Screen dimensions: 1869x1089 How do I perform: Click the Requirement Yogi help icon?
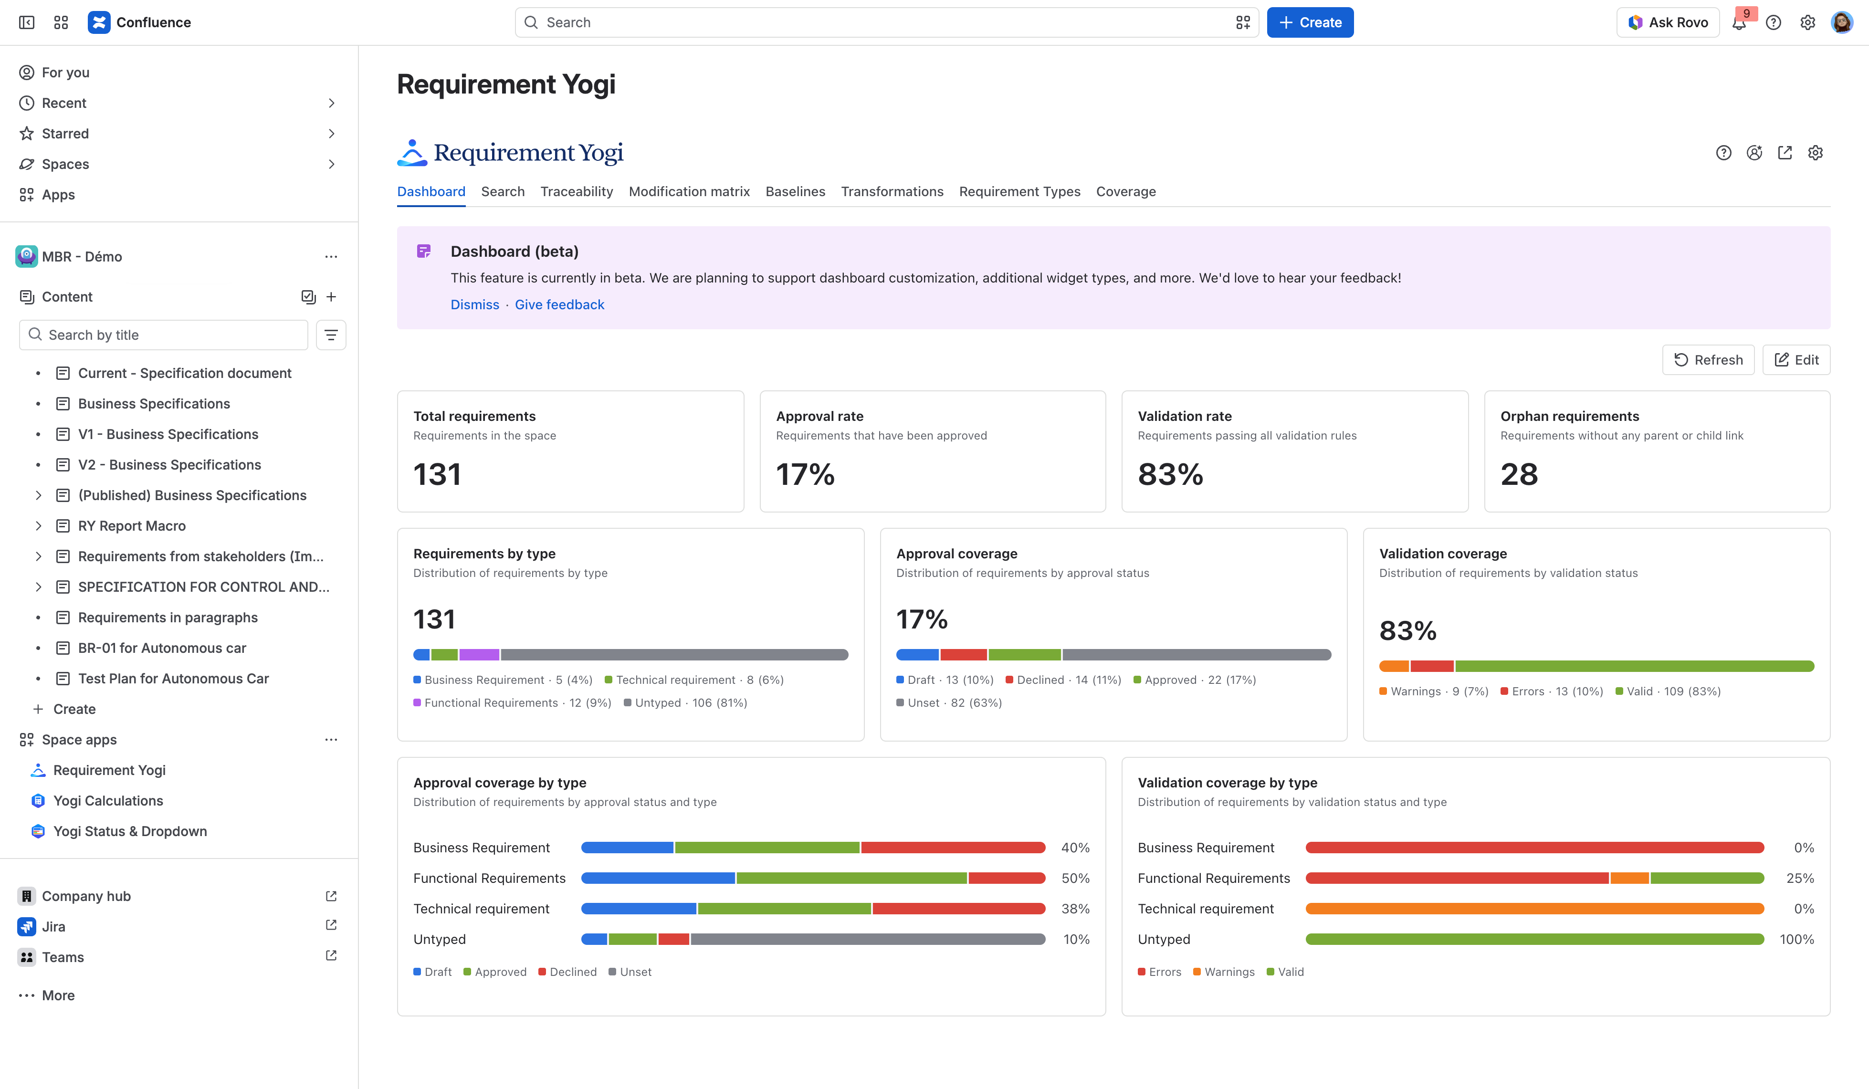click(1723, 153)
